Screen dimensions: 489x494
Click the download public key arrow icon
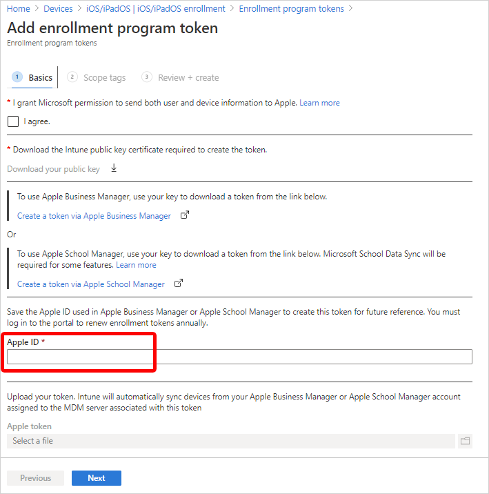point(114,168)
